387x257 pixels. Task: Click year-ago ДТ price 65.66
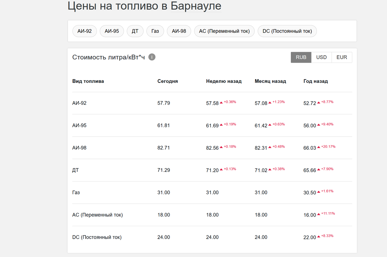click(310, 171)
